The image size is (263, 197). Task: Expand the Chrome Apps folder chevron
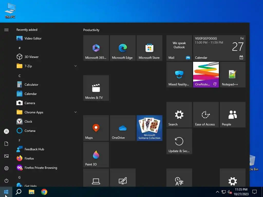click(x=76, y=112)
